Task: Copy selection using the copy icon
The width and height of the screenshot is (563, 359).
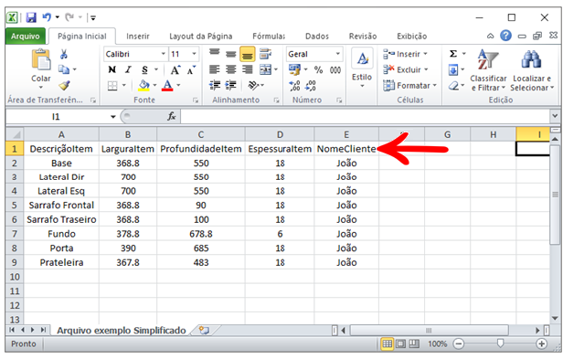Action: point(64,69)
